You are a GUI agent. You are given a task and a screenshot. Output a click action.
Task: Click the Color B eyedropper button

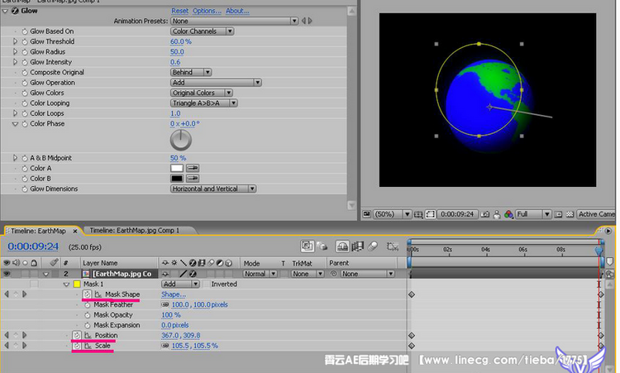[193, 179]
